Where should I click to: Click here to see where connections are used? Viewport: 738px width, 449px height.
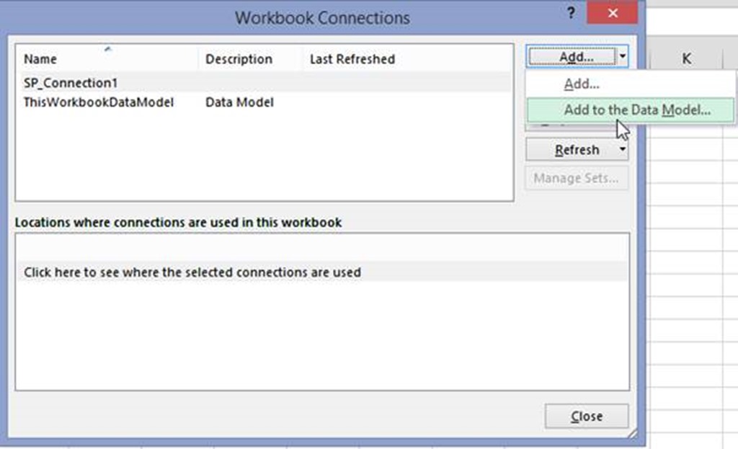click(x=322, y=272)
